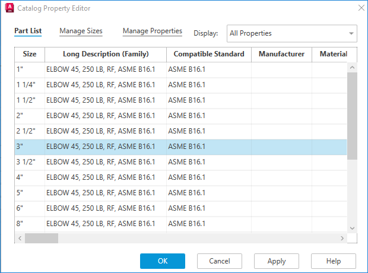Sort by Long Description (Family) column header
The height and width of the screenshot is (273, 368).
point(106,54)
